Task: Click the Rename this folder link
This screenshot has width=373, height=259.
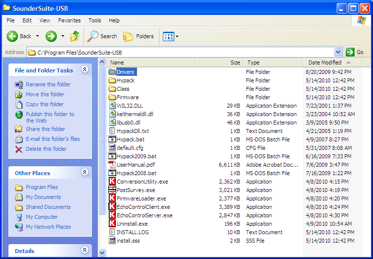Action: (x=48, y=84)
